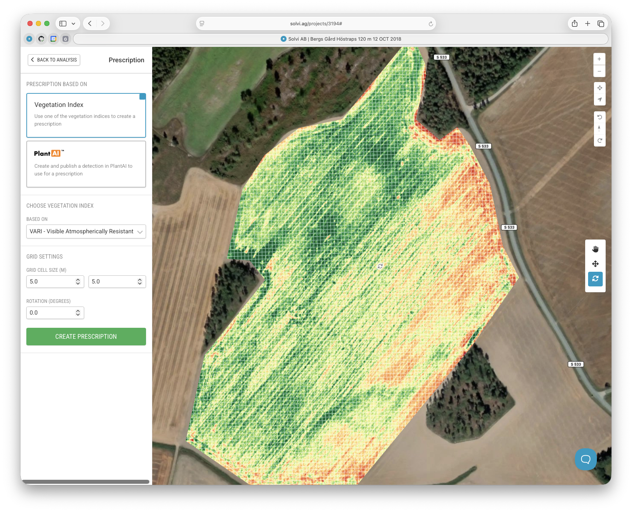Select Vegetation Index prescription option
Image resolution: width=632 pixels, height=512 pixels.
86,115
